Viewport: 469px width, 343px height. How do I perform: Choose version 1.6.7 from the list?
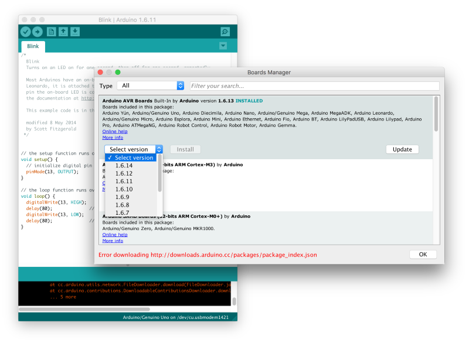[x=131, y=212]
